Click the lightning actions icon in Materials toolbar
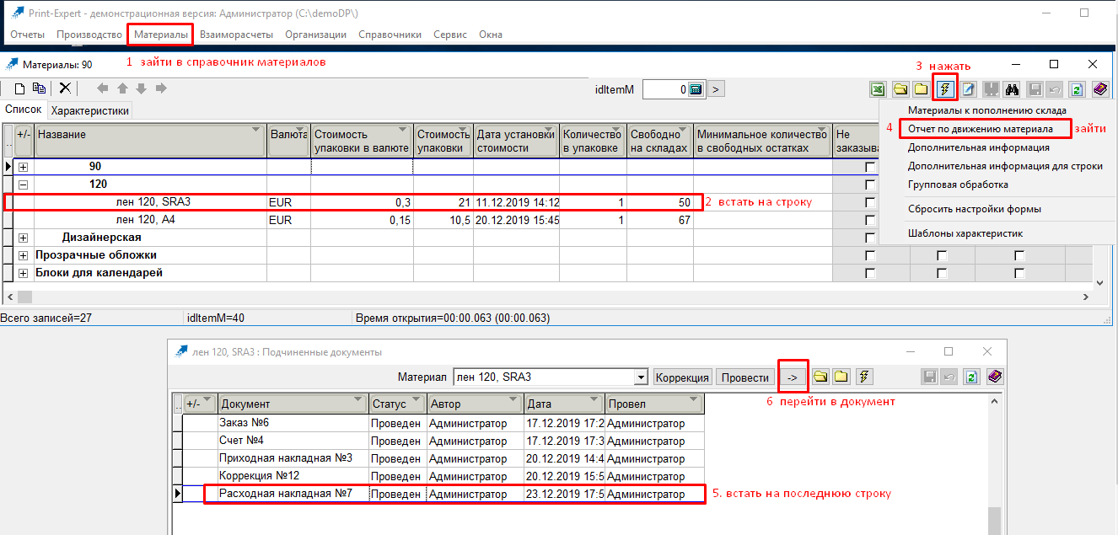Image resolution: width=1118 pixels, height=535 pixels. click(x=945, y=89)
